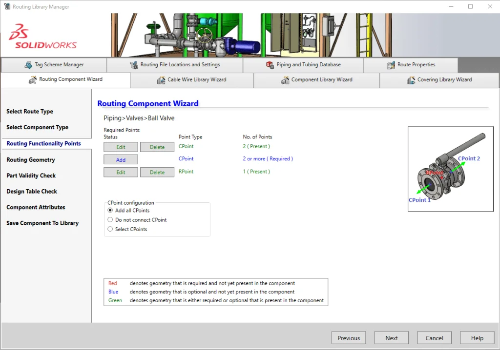The width and height of the screenshot is (500, 350).
Task: Proceed with the Next button
Action: click(x=391, y=338)
